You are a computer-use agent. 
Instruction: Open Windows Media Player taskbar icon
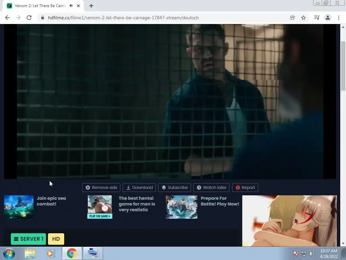[x=50, y=253]
